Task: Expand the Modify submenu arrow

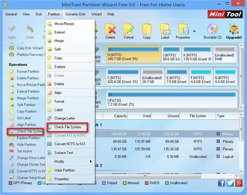Action: (91, 161)
